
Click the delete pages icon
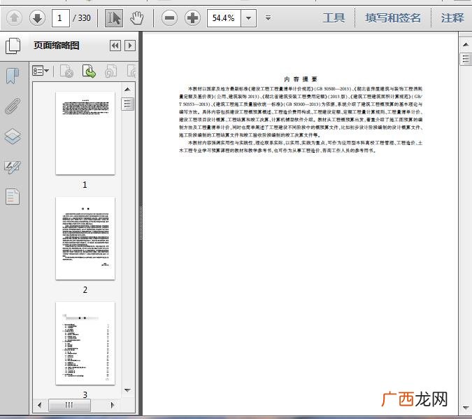(x=67, y=71)
